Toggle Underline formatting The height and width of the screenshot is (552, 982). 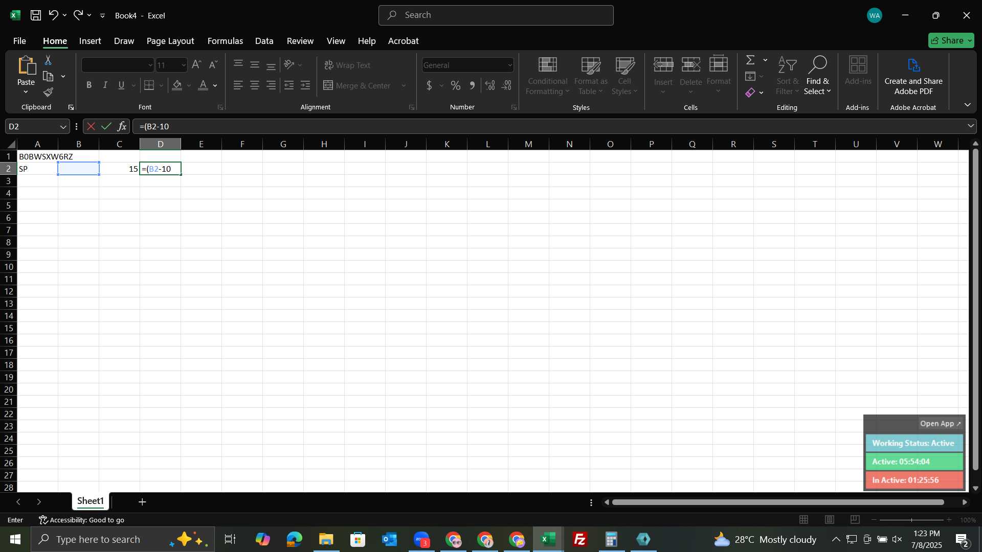pyautogui.click(x=122, y=85)
